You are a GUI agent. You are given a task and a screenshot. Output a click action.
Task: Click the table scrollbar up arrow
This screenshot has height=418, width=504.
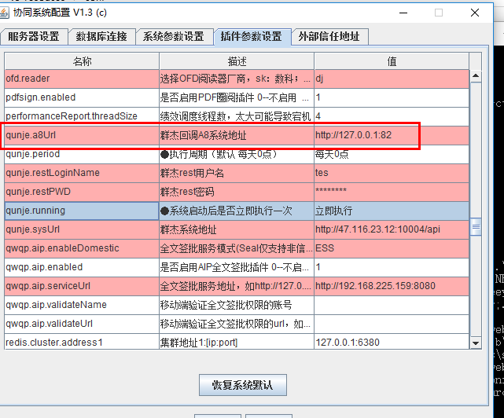pyautogui.click(x=476, y=76)
